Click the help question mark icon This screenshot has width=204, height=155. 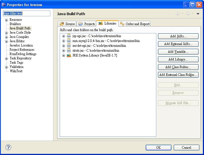click(8, 147)
